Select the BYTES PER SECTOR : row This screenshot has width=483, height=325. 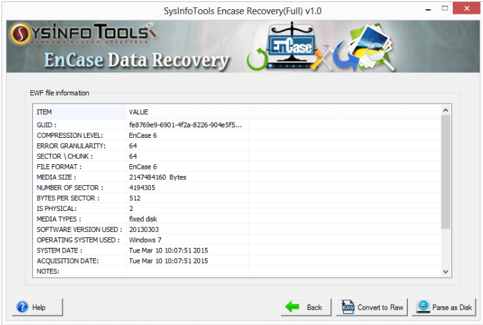[237, 198]
